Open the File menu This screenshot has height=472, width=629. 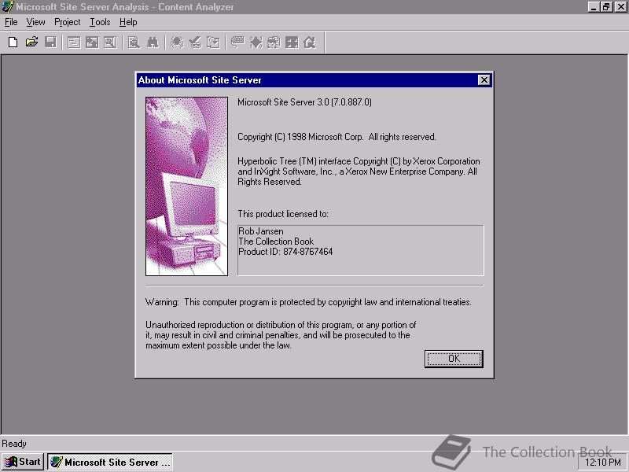(x=11, y=22)
